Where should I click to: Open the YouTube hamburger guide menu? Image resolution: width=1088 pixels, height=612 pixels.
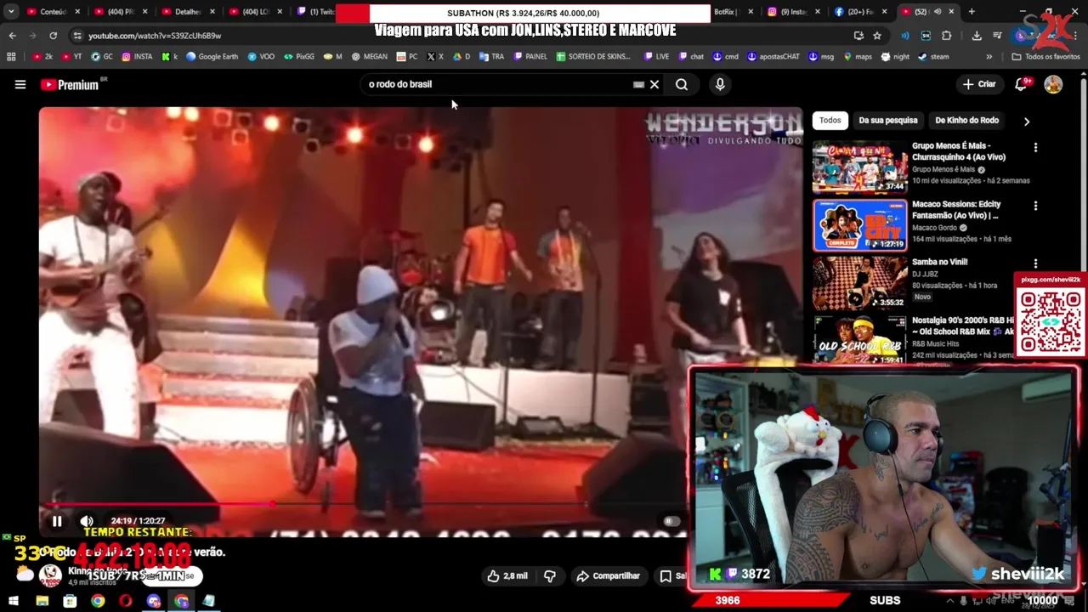coord(20,84)
